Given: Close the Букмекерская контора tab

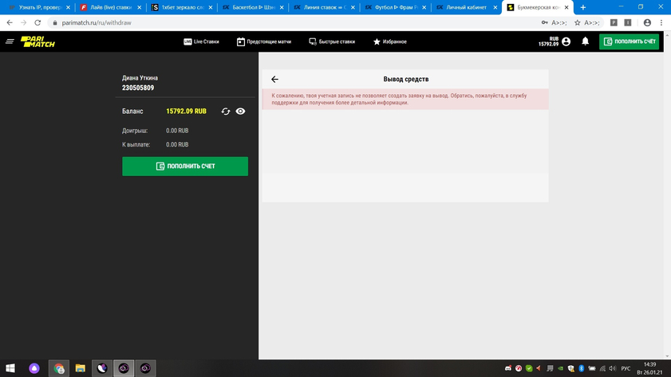Looking at the screenshot, I should click(x=566, y=7).
